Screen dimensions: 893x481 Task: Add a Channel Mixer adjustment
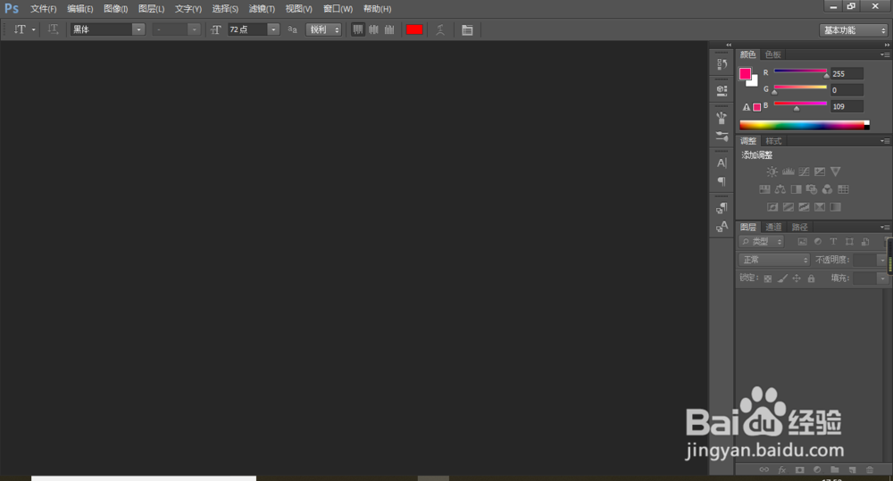(827, 189)
